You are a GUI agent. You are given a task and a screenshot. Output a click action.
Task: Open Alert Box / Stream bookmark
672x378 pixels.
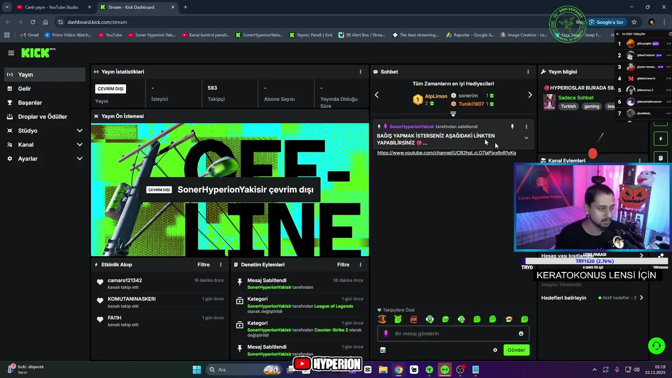(x=362, y=35)
